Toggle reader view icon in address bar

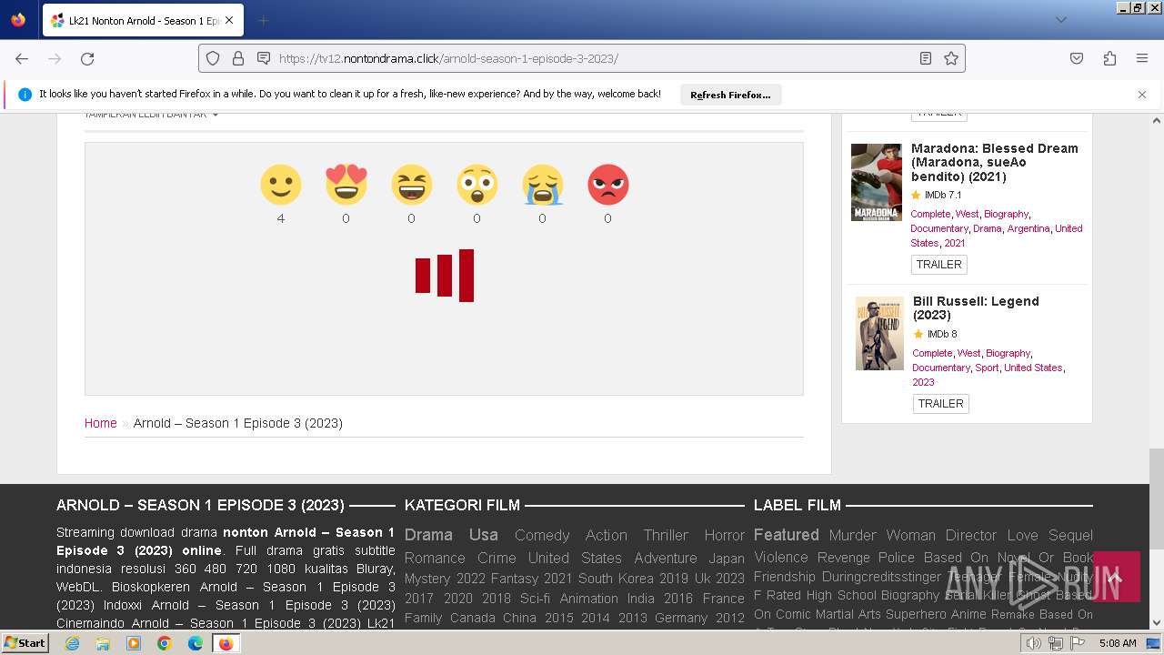coord(926,58)
